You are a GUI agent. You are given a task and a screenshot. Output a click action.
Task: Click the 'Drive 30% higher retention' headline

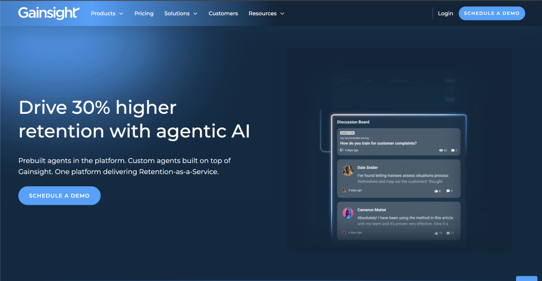pos(134,119)
